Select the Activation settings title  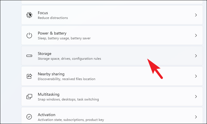(x=46, y=115)
